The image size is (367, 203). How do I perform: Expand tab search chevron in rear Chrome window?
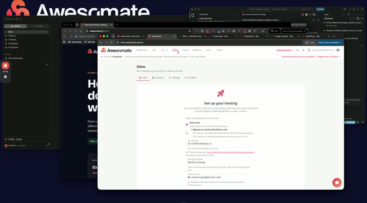(77, 25)
